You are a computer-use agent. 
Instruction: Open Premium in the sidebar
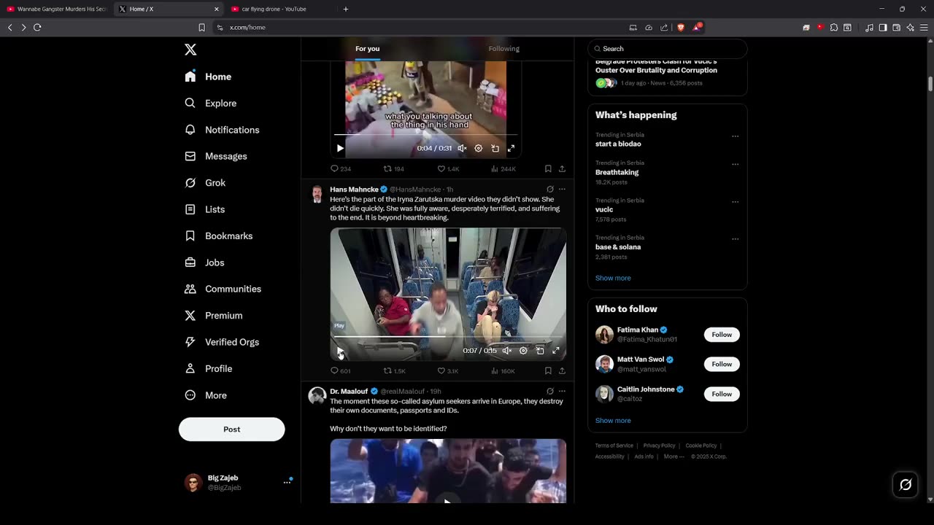coord(213,316)
